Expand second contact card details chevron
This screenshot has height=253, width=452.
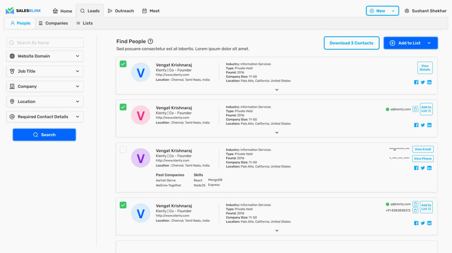277,133
